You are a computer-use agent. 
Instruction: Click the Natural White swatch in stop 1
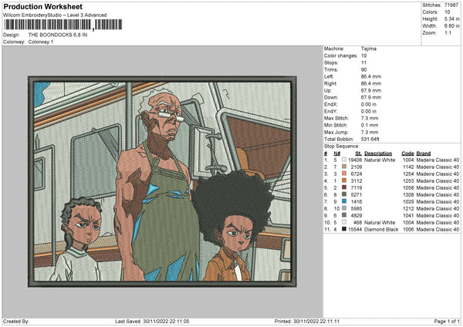click(x=344, y=160)
